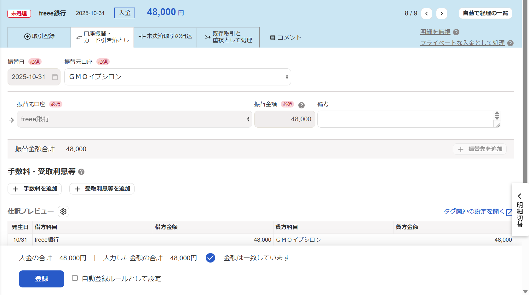
Task: Switch to 取引登録 tab
Action: click(x=39, y=37)
